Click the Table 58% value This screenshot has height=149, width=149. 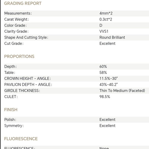click(x=103, y=72)
